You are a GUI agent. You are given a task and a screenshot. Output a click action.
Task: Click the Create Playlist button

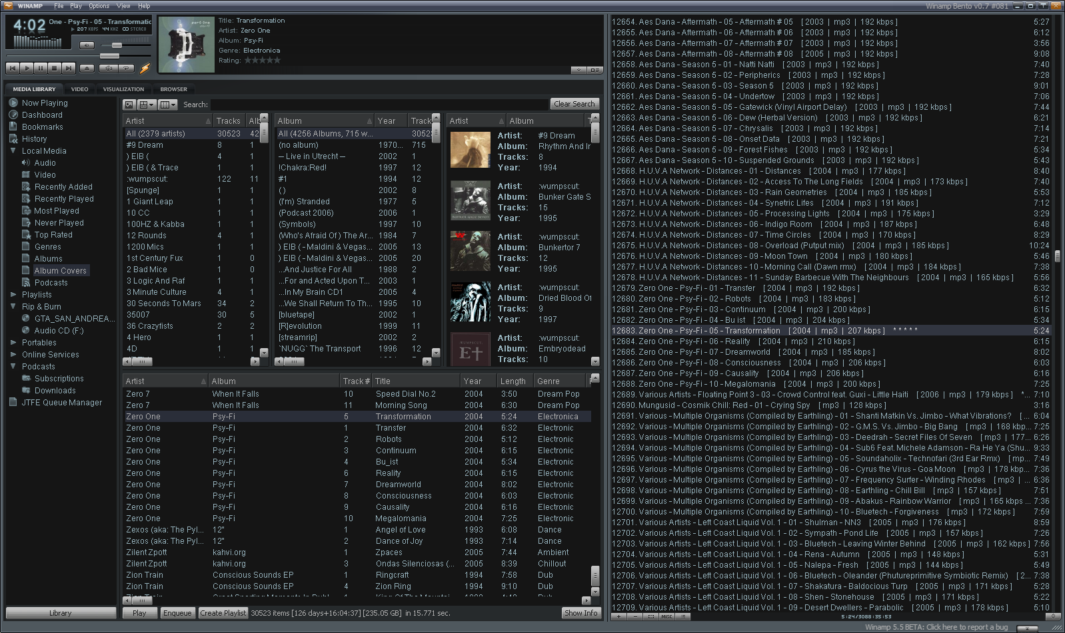point(223,613)
